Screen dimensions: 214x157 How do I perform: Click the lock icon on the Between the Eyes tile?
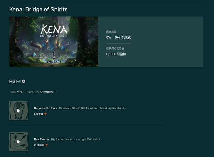(x=18, y=110)
